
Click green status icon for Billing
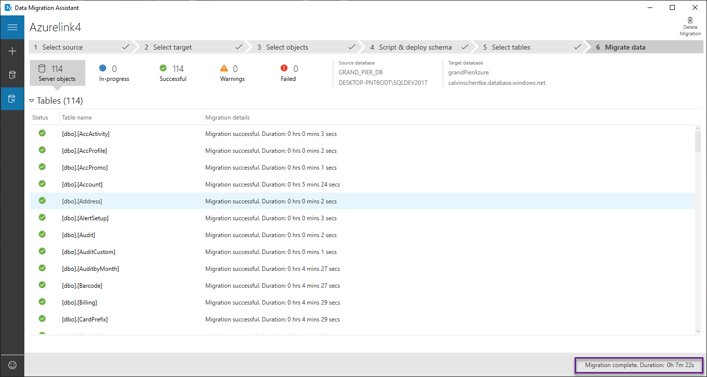[x=42, y=302]
